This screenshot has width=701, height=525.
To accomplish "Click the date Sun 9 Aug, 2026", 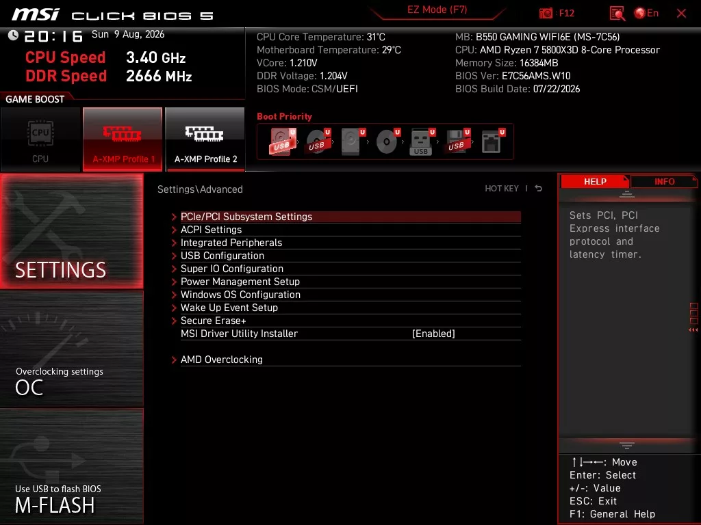I will [x=128, y=34].
